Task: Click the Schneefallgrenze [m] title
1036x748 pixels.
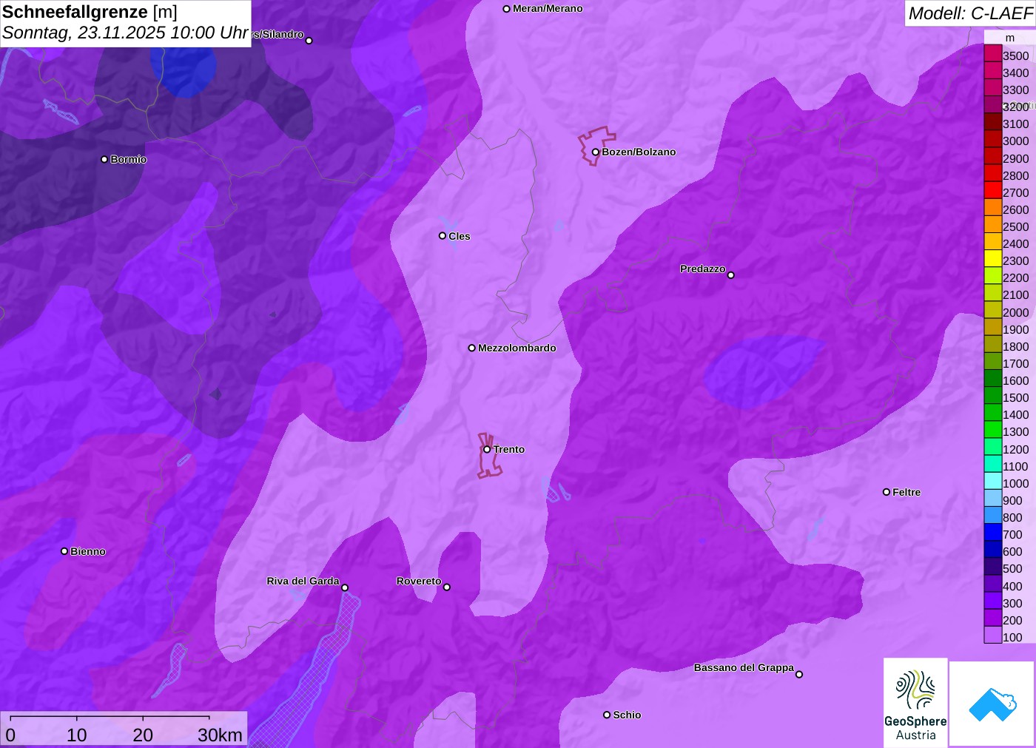Action: coord(90,13)
